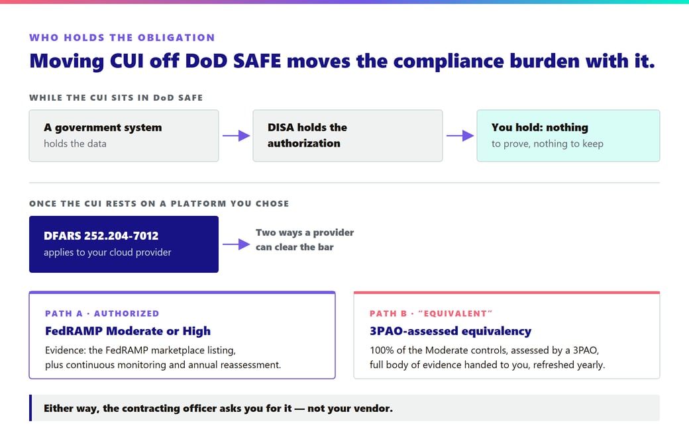Click the 'FedRAMP Moderate or High' heading
Image resolution: width=689 pixels, height=437 pixels.
(x=128, y=330)
